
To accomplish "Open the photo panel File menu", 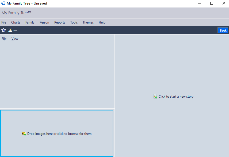I will [x=4, y=39].
